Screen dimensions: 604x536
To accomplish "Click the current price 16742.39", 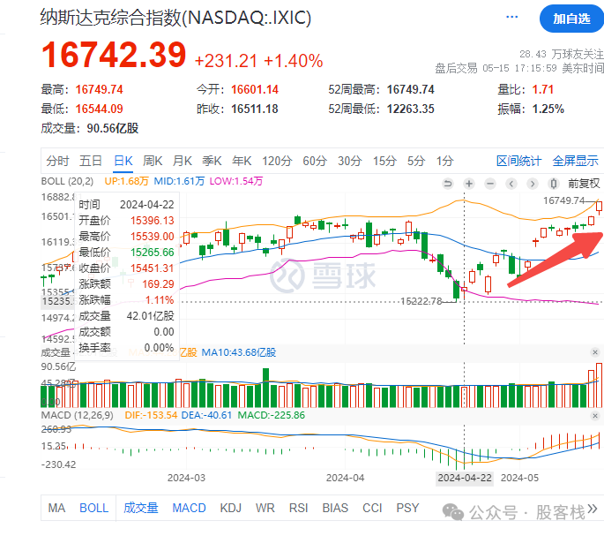I will 114,55.
